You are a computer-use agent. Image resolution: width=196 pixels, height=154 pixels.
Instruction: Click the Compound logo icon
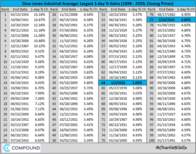(x=7, y=148)
